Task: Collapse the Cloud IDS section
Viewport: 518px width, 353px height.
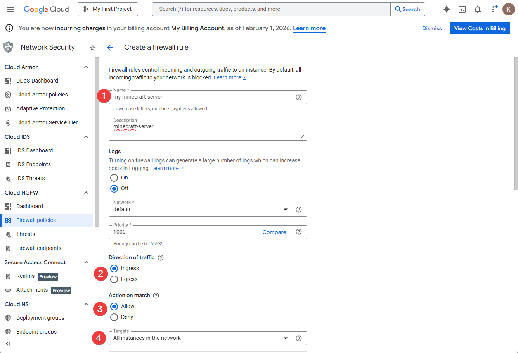Action: point(86,137)
